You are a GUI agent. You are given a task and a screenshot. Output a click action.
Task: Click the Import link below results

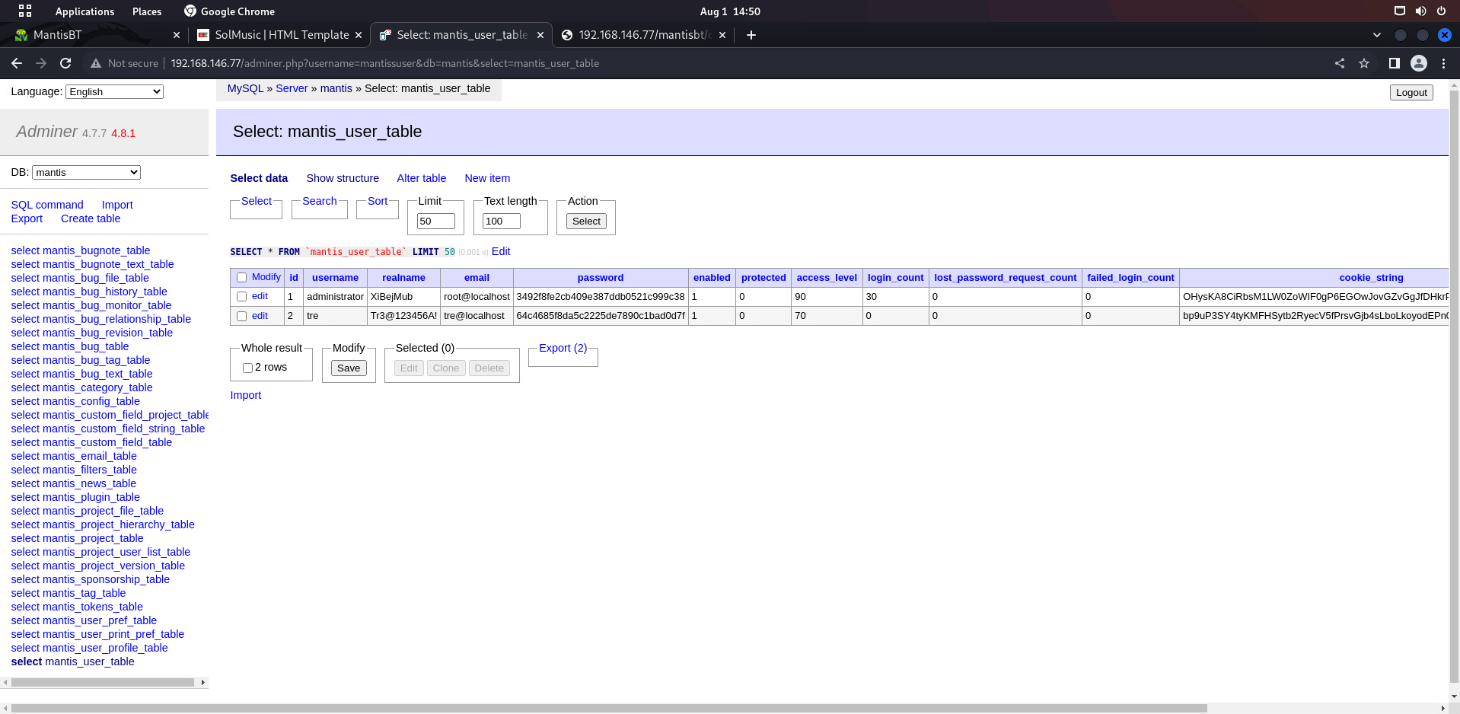click(246, 395)
